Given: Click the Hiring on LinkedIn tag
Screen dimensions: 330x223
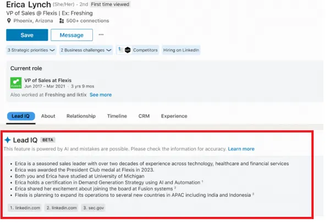Looking at the screenshot, I should 181,50.
